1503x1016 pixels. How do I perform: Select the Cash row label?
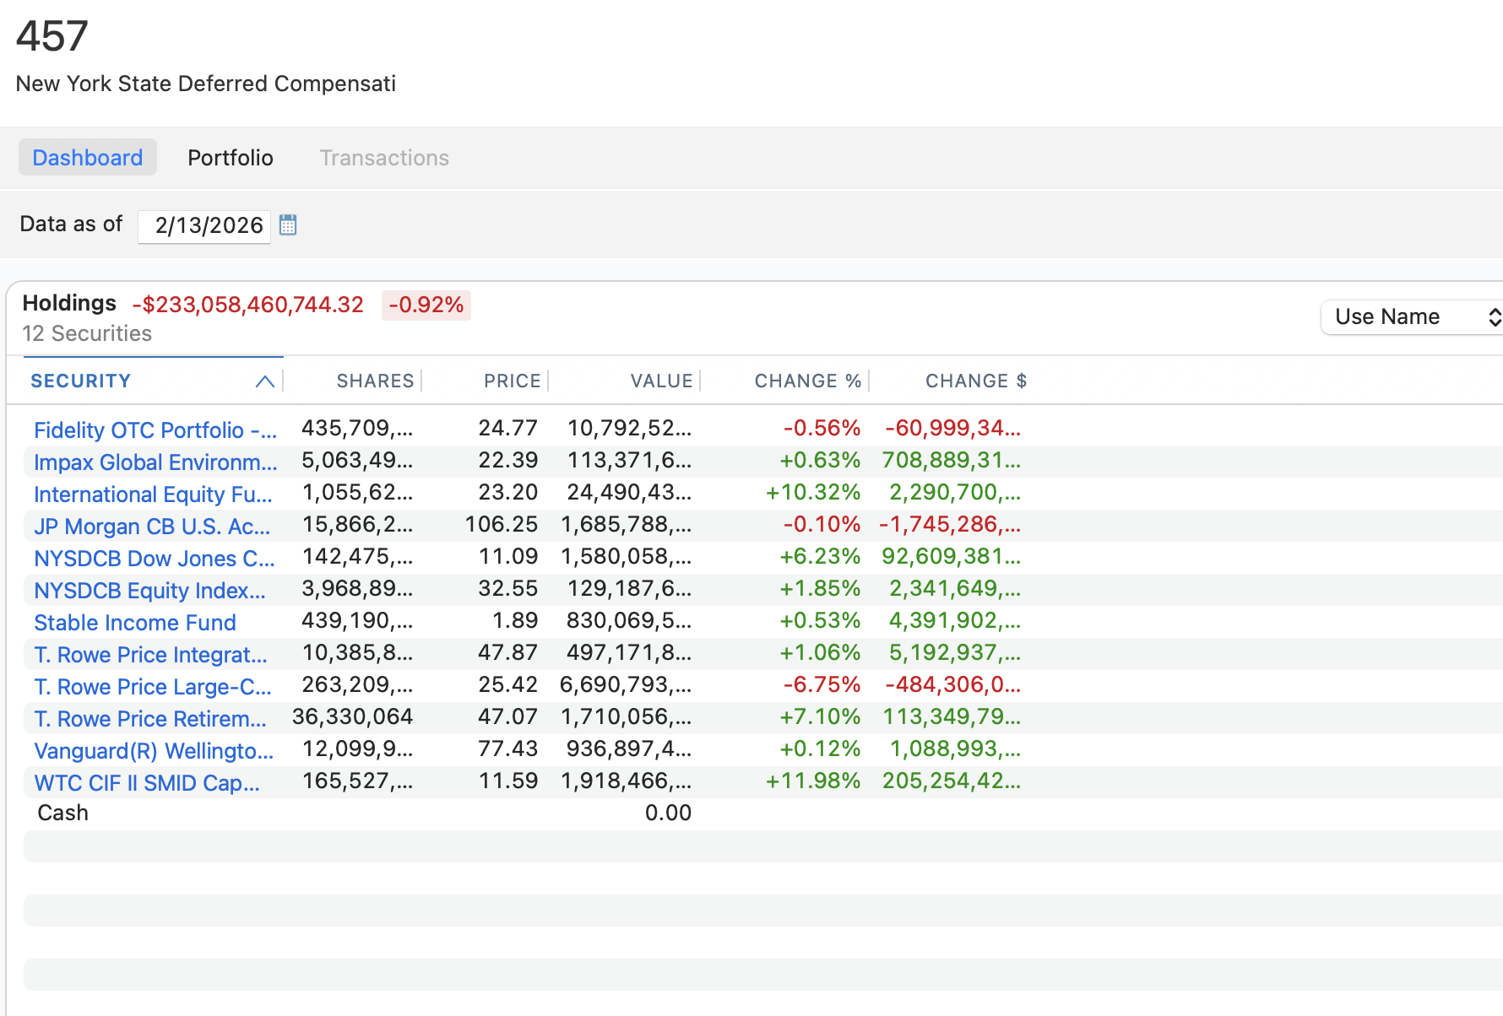pyautogui.click(x=63, y=813)
